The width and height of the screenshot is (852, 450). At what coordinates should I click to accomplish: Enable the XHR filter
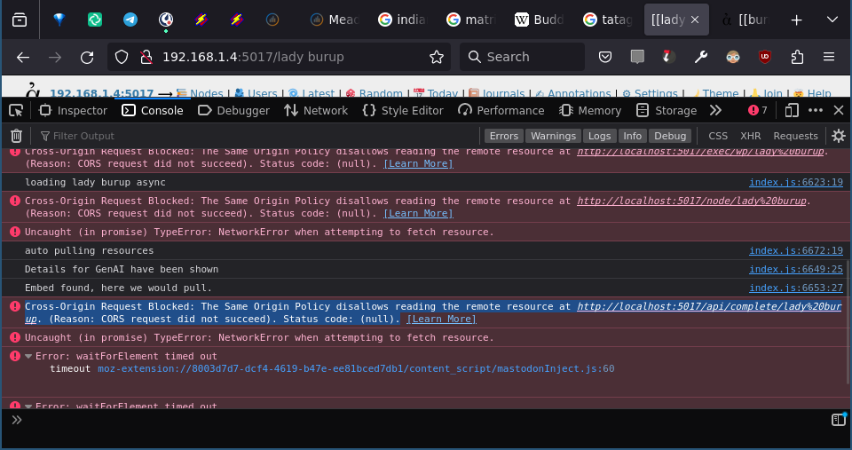[750, 136]
